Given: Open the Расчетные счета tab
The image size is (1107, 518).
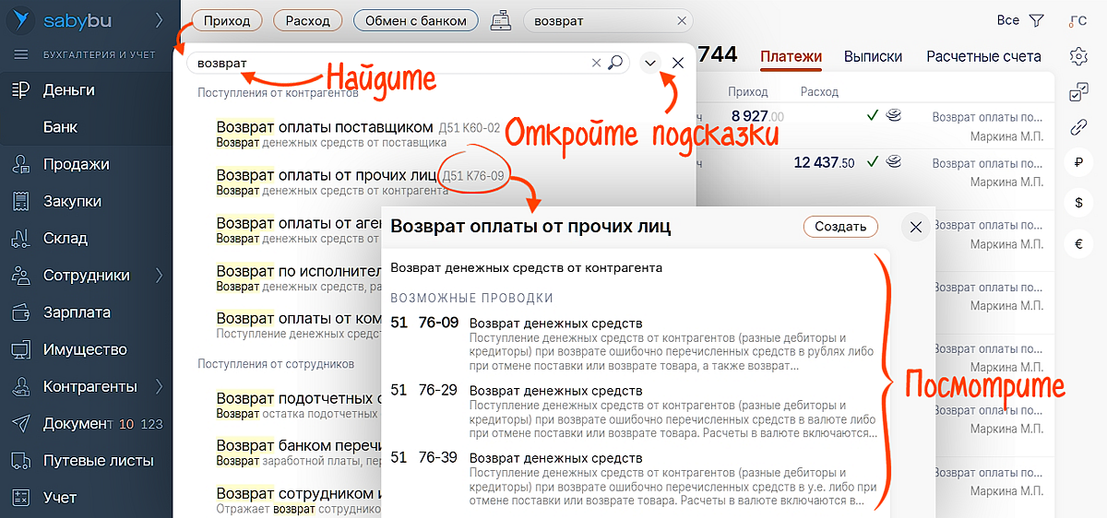Looking at the screenshot, I should (x=983, y=56).
